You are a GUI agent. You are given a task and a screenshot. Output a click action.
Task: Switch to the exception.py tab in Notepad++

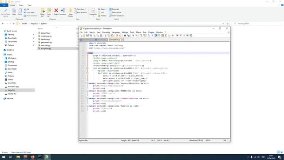click(x=115, y=40)
